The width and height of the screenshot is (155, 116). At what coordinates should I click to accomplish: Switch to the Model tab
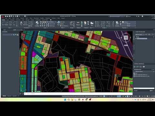click(x=4, y=96)
